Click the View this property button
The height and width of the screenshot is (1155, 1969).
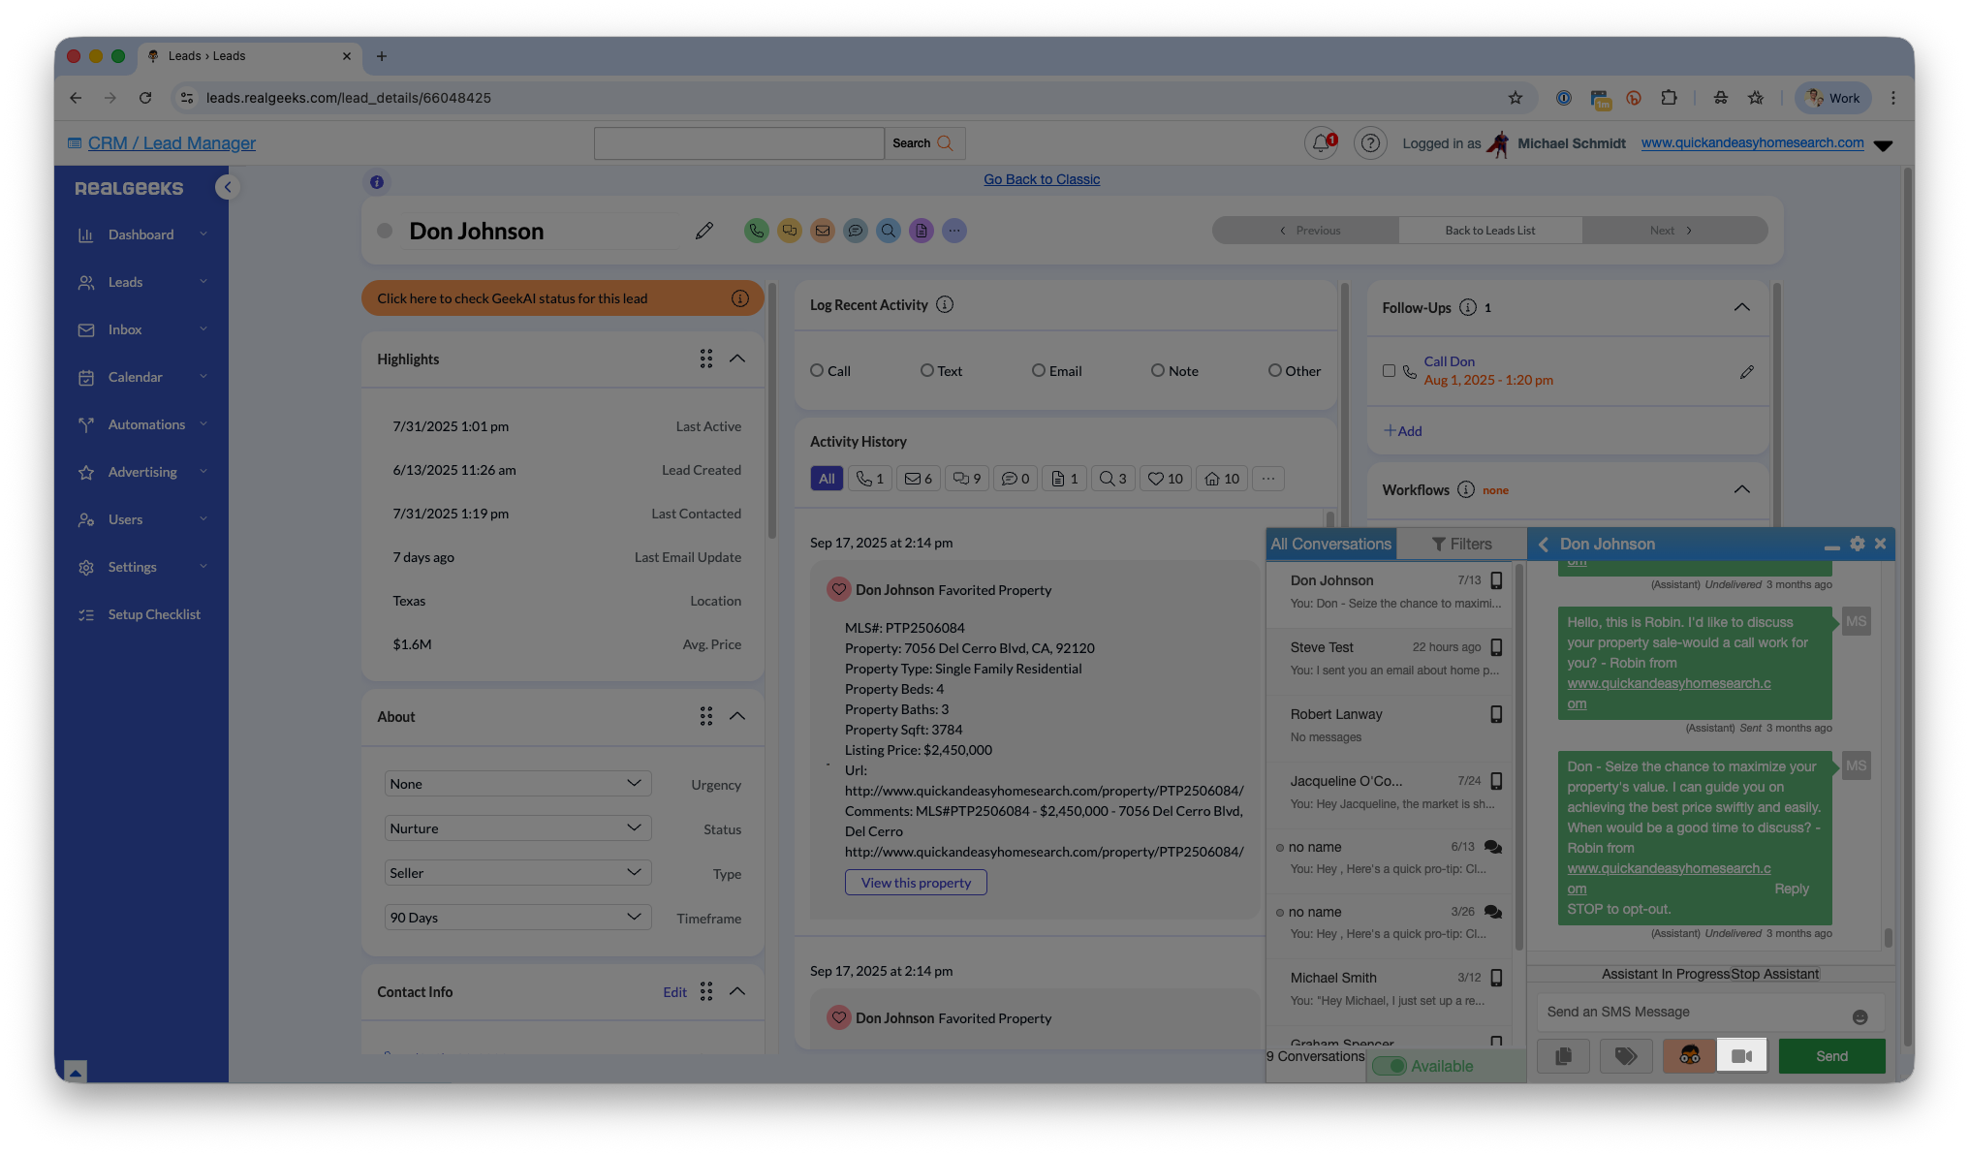pos(916,883)
